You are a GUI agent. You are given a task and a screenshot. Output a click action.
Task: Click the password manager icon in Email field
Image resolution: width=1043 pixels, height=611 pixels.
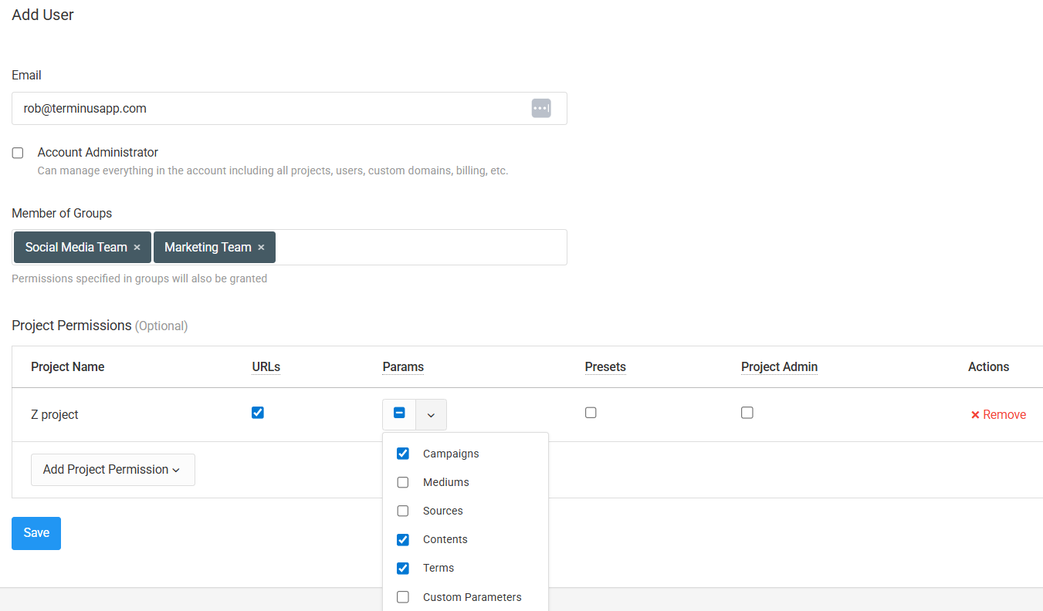click(541, 109)
